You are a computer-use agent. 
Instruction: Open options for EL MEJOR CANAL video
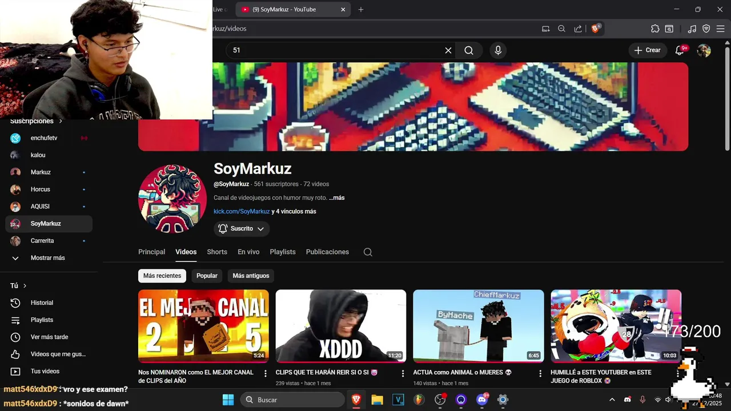(x=266, y=373)
